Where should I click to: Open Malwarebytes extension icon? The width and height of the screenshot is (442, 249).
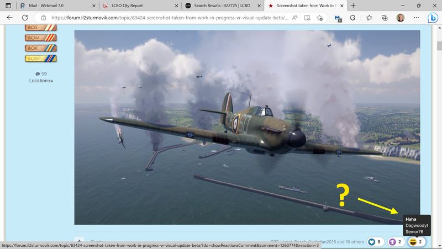(x=338, y=18)
